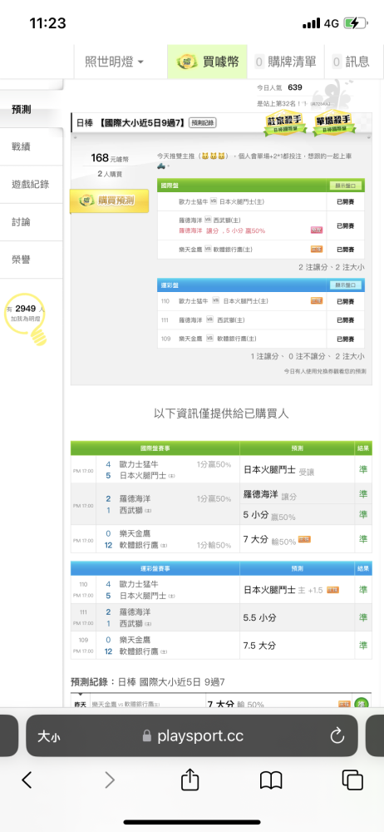This screenshot has width=384, height=832.
Task: Click orange 主推 badge in 國際盤 樂天金鷹 row
Action: (317, 250)
